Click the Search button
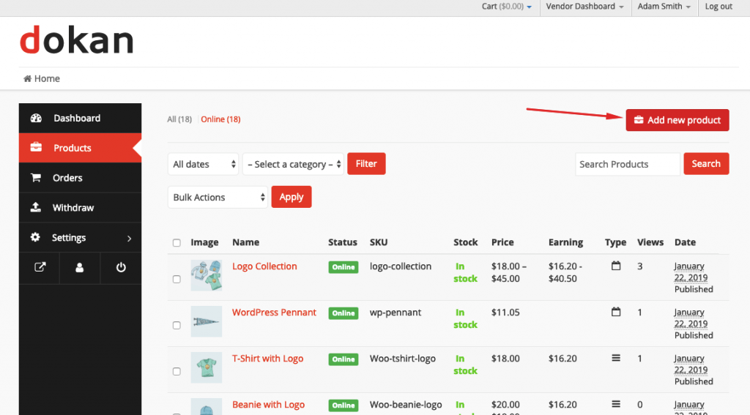 [x=706, y=163]
